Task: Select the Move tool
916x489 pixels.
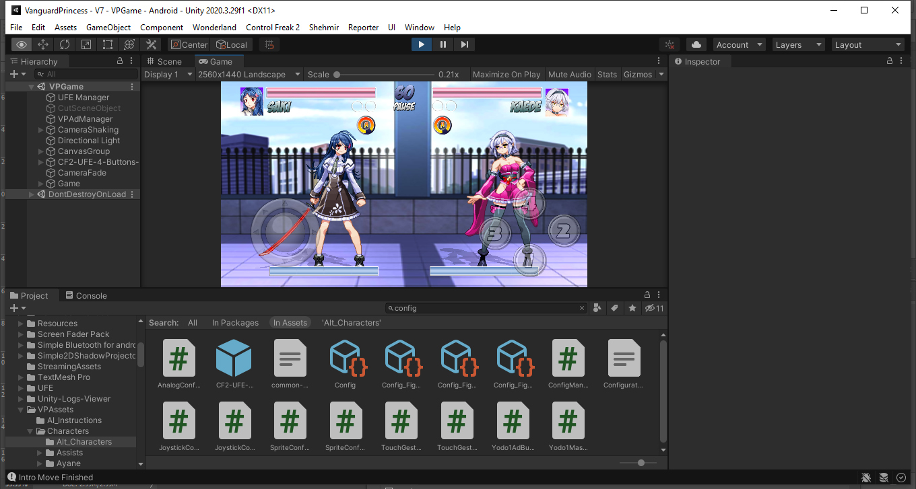Action: 43,44
